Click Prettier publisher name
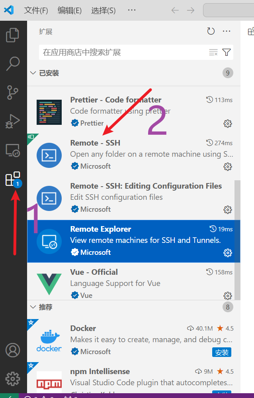The width and height of the screenshot is (254, 398). click(92, 123)
